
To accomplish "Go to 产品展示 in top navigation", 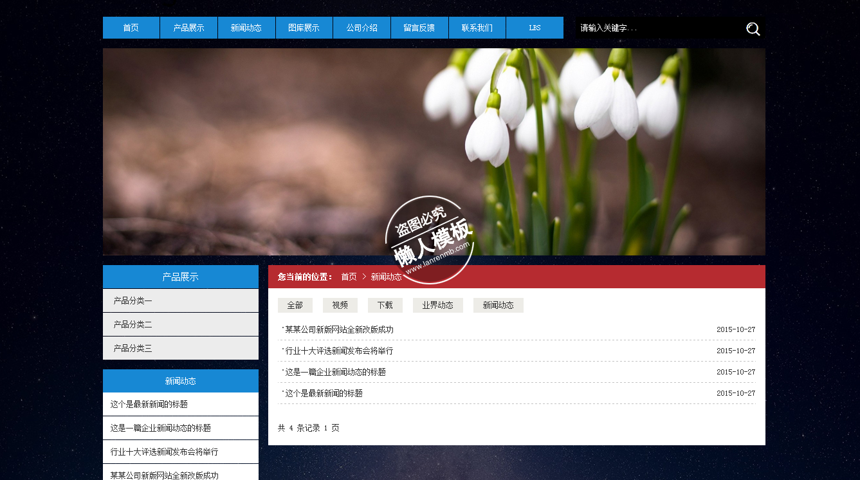I will pyautogui.click(x=188, y=28).
